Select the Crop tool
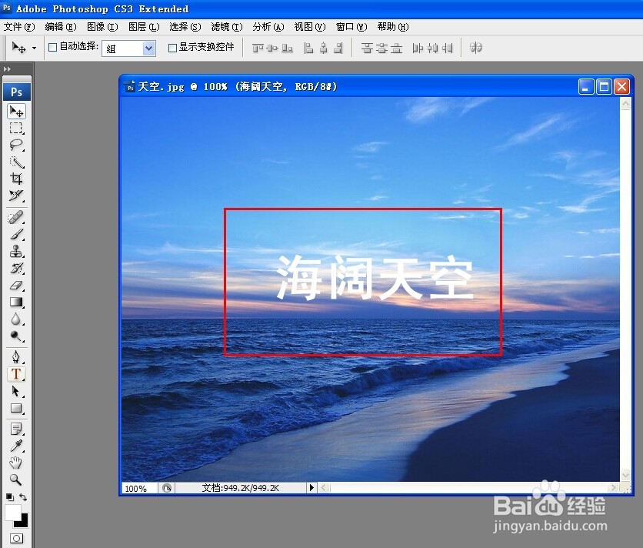 click(16, 179)
